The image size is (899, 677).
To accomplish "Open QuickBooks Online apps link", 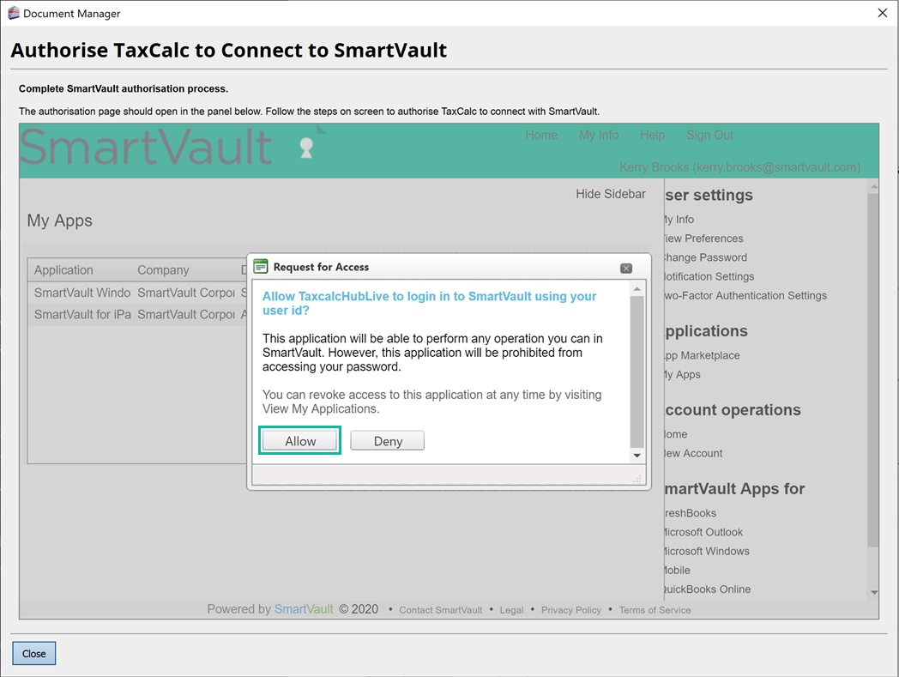I will click(708, 589).
